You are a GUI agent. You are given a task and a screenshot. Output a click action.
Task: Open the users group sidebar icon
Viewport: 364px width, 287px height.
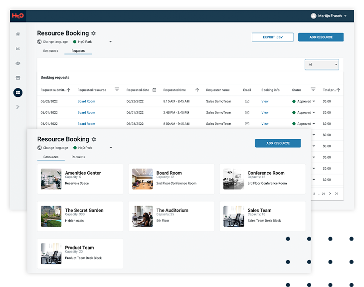tap(18, 63)
